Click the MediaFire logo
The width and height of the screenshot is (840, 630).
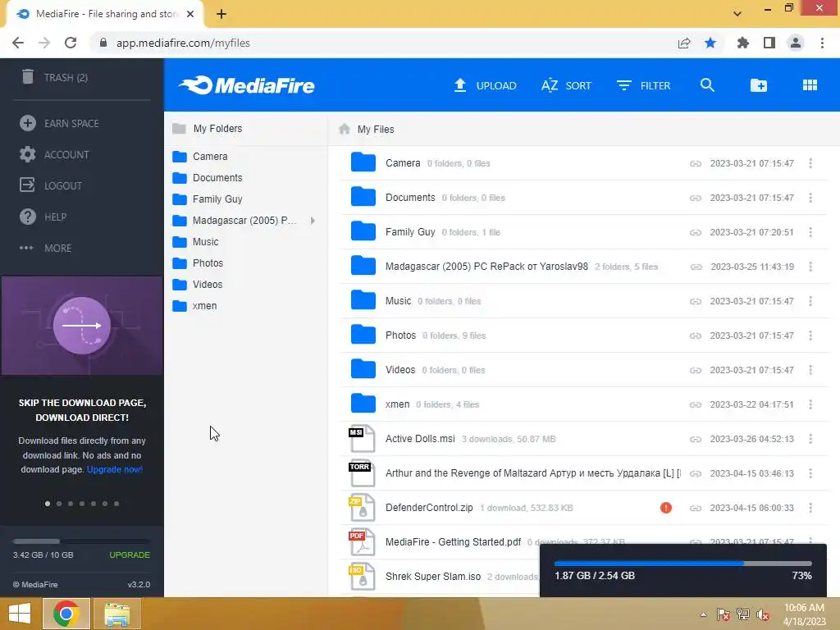coord(246,85)
